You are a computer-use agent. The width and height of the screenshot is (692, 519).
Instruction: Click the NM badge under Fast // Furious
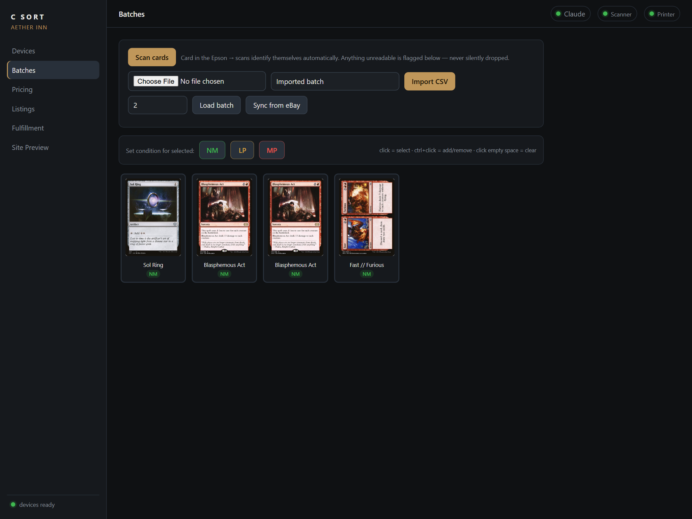coord(367,274)
